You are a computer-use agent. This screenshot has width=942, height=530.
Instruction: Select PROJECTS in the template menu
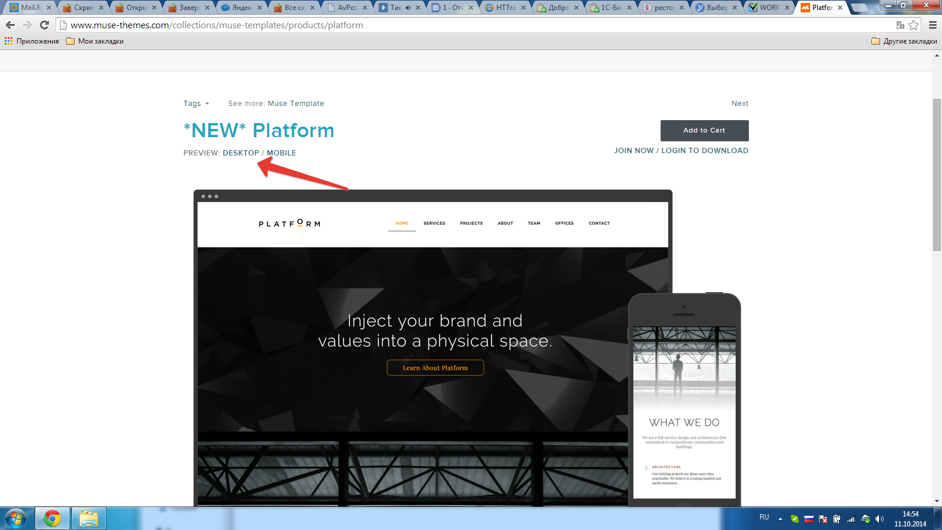coord(472,224)
